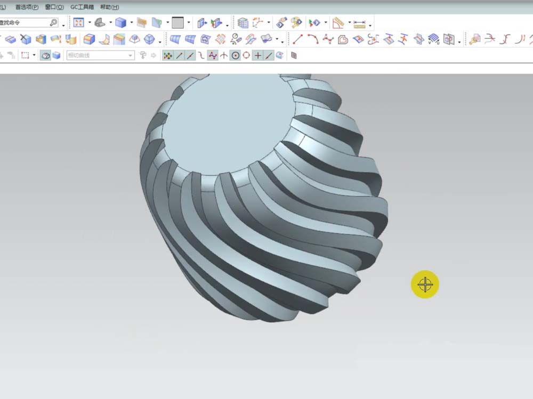
Task: Toggle the Pole snap option
Action: tap(213, 55)
